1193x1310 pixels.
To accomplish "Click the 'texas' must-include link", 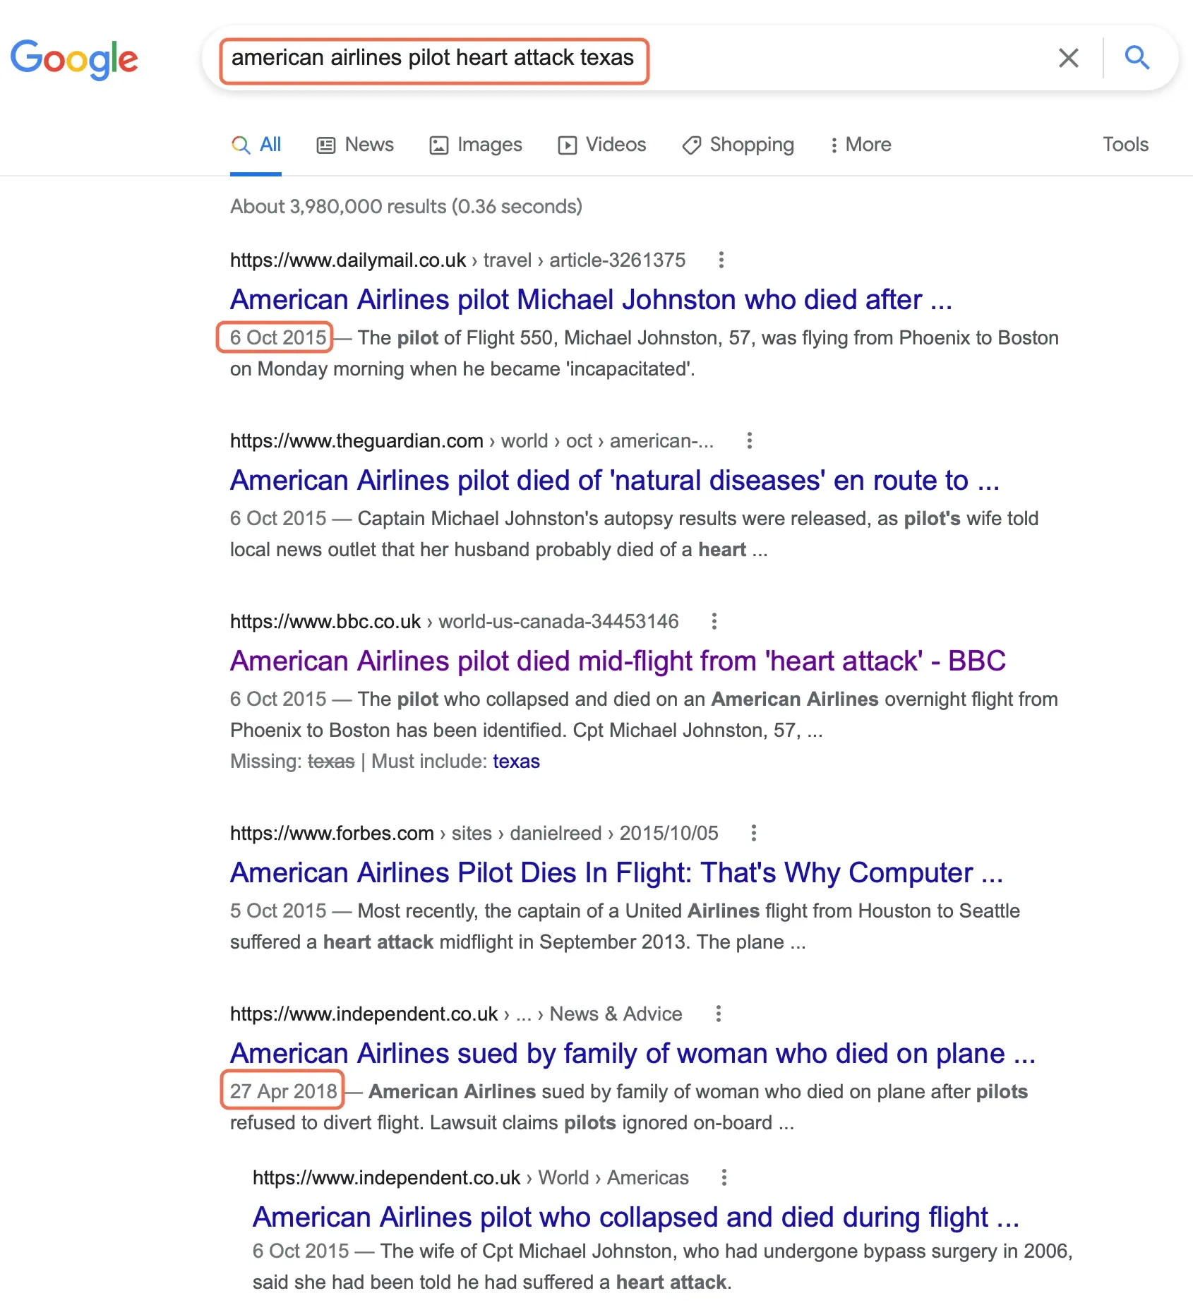I will 516,761.
